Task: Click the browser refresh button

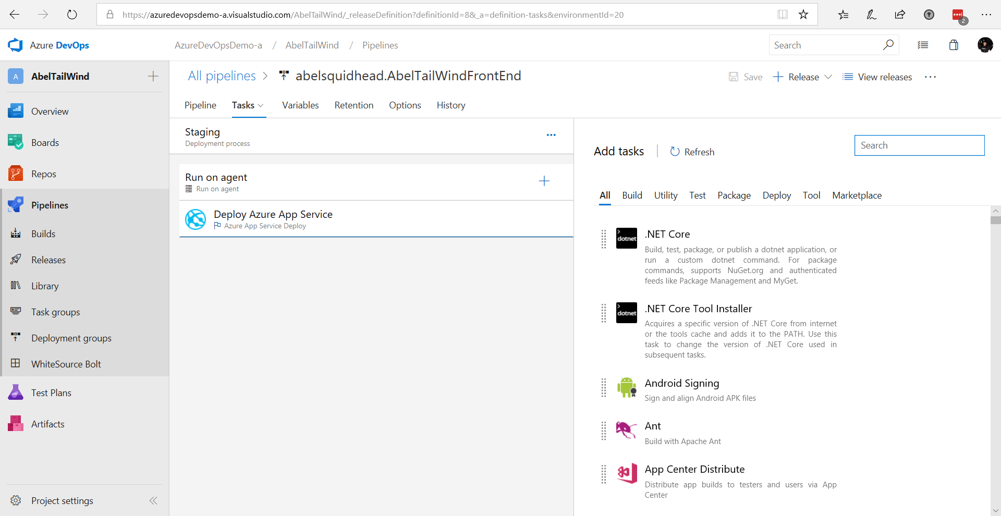Action: coord(72,15)
